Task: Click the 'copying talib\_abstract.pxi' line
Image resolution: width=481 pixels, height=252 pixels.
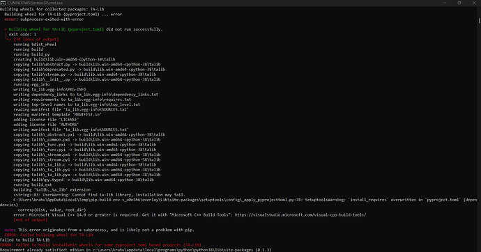Action: pyautogui.click(x=89, y=135)
